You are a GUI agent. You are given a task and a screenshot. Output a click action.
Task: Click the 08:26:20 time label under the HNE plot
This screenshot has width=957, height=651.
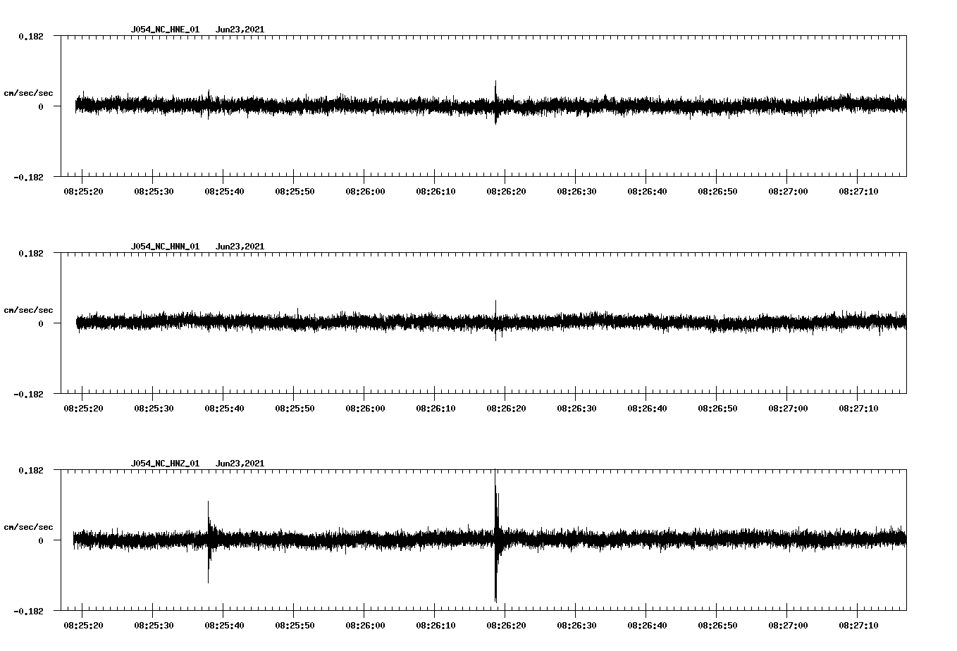coord(506,192)
